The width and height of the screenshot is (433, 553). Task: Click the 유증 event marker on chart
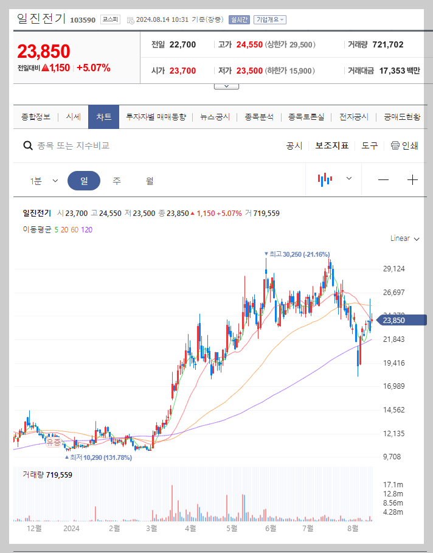pos(54,442)
